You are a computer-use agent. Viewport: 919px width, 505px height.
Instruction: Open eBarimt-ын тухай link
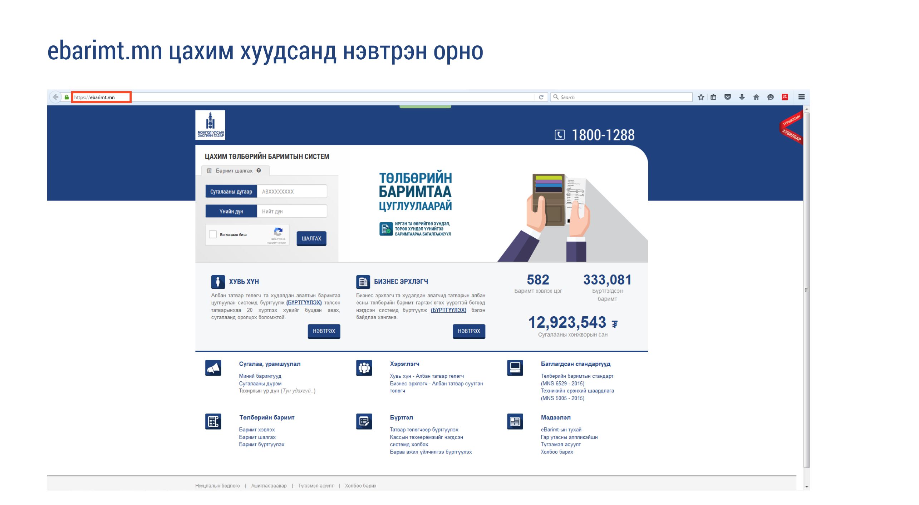click(x=561, y=430)
